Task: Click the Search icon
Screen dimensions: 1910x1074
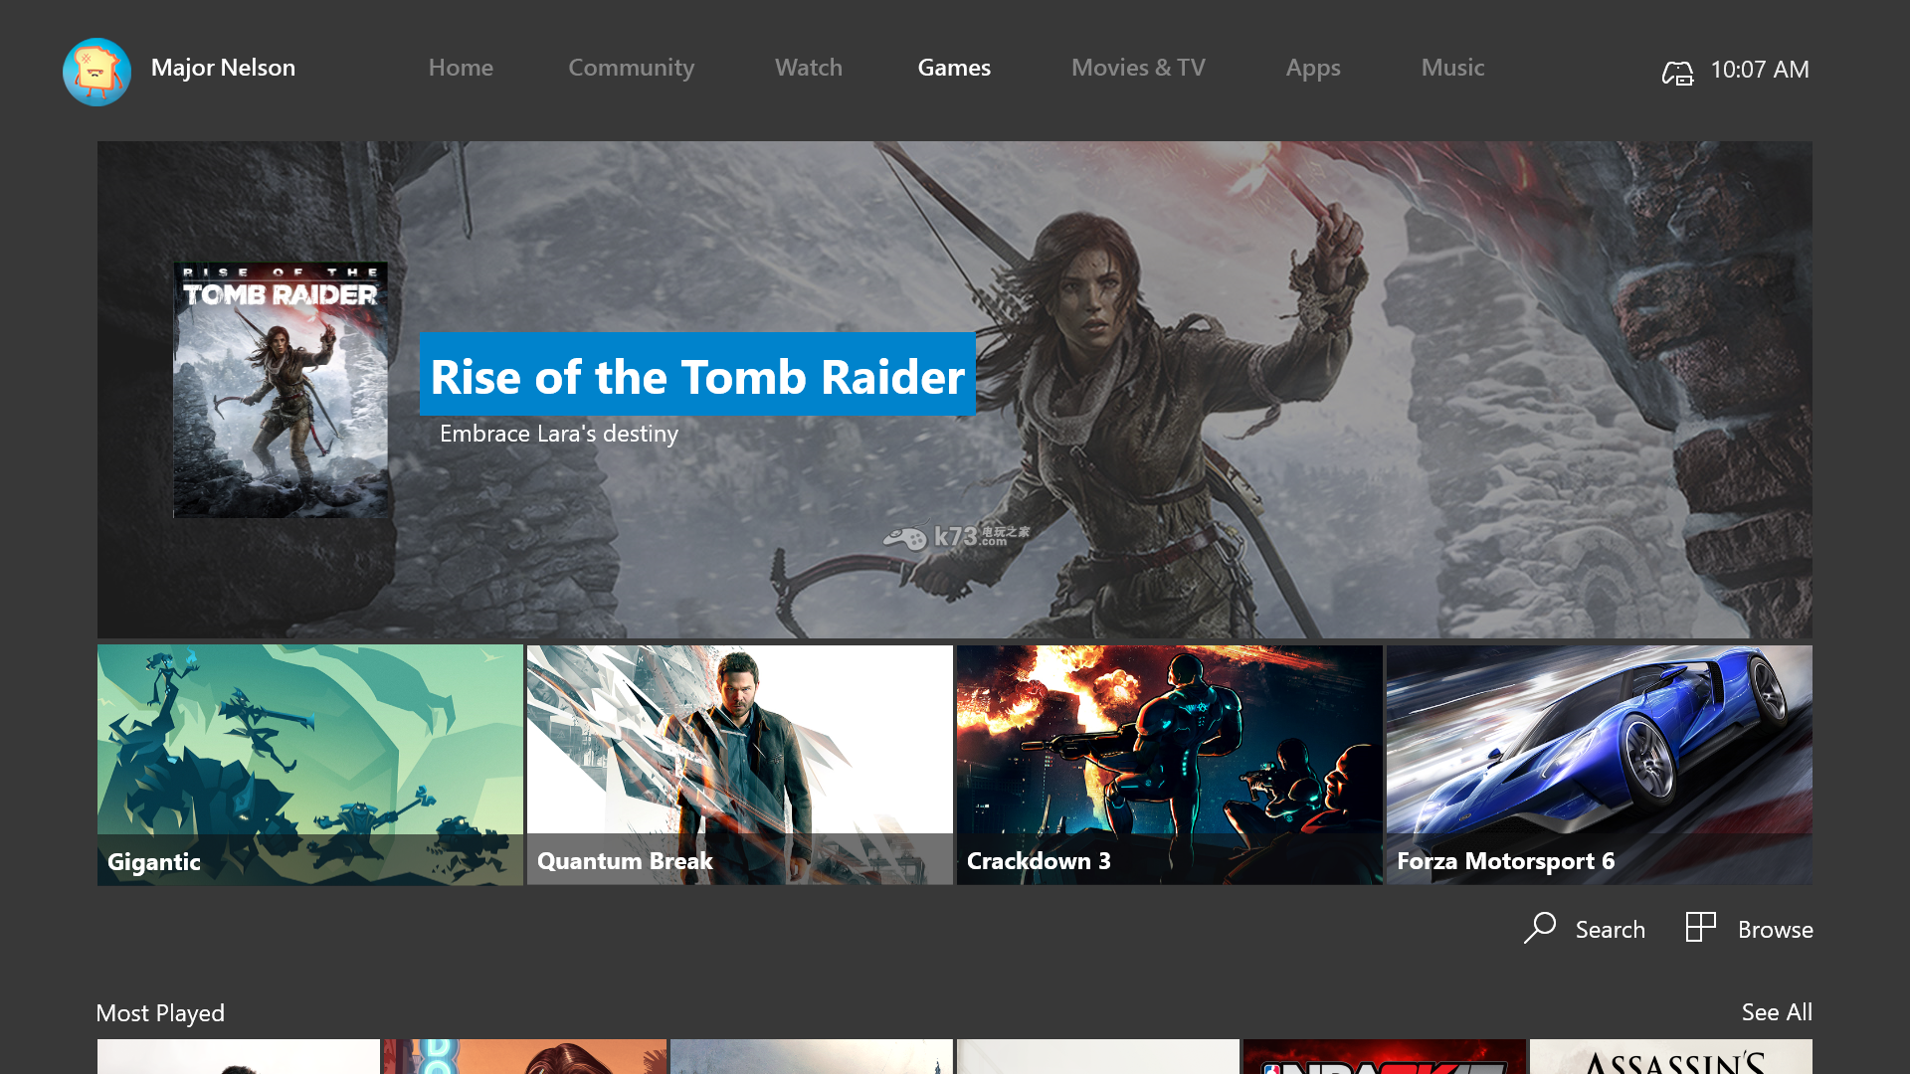Action: pos(1541,929)
